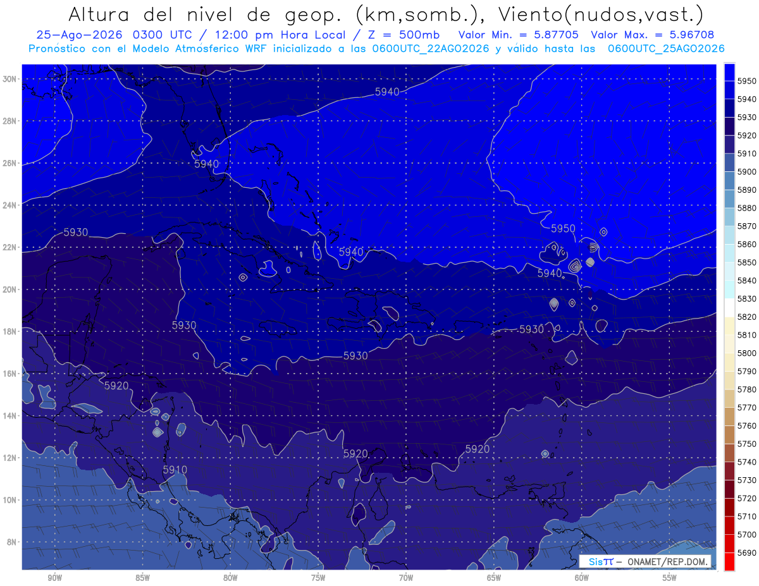This screenshot has width=759, height=586.
Task: Click the 'SisTT - ONAMET/REP.DOM.' logo box
Action: 645,561
